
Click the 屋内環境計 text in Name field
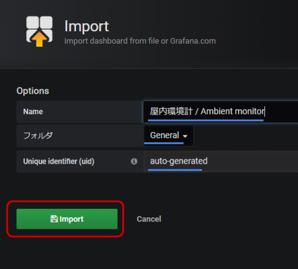pyautogui.click(x=171, y=111)
